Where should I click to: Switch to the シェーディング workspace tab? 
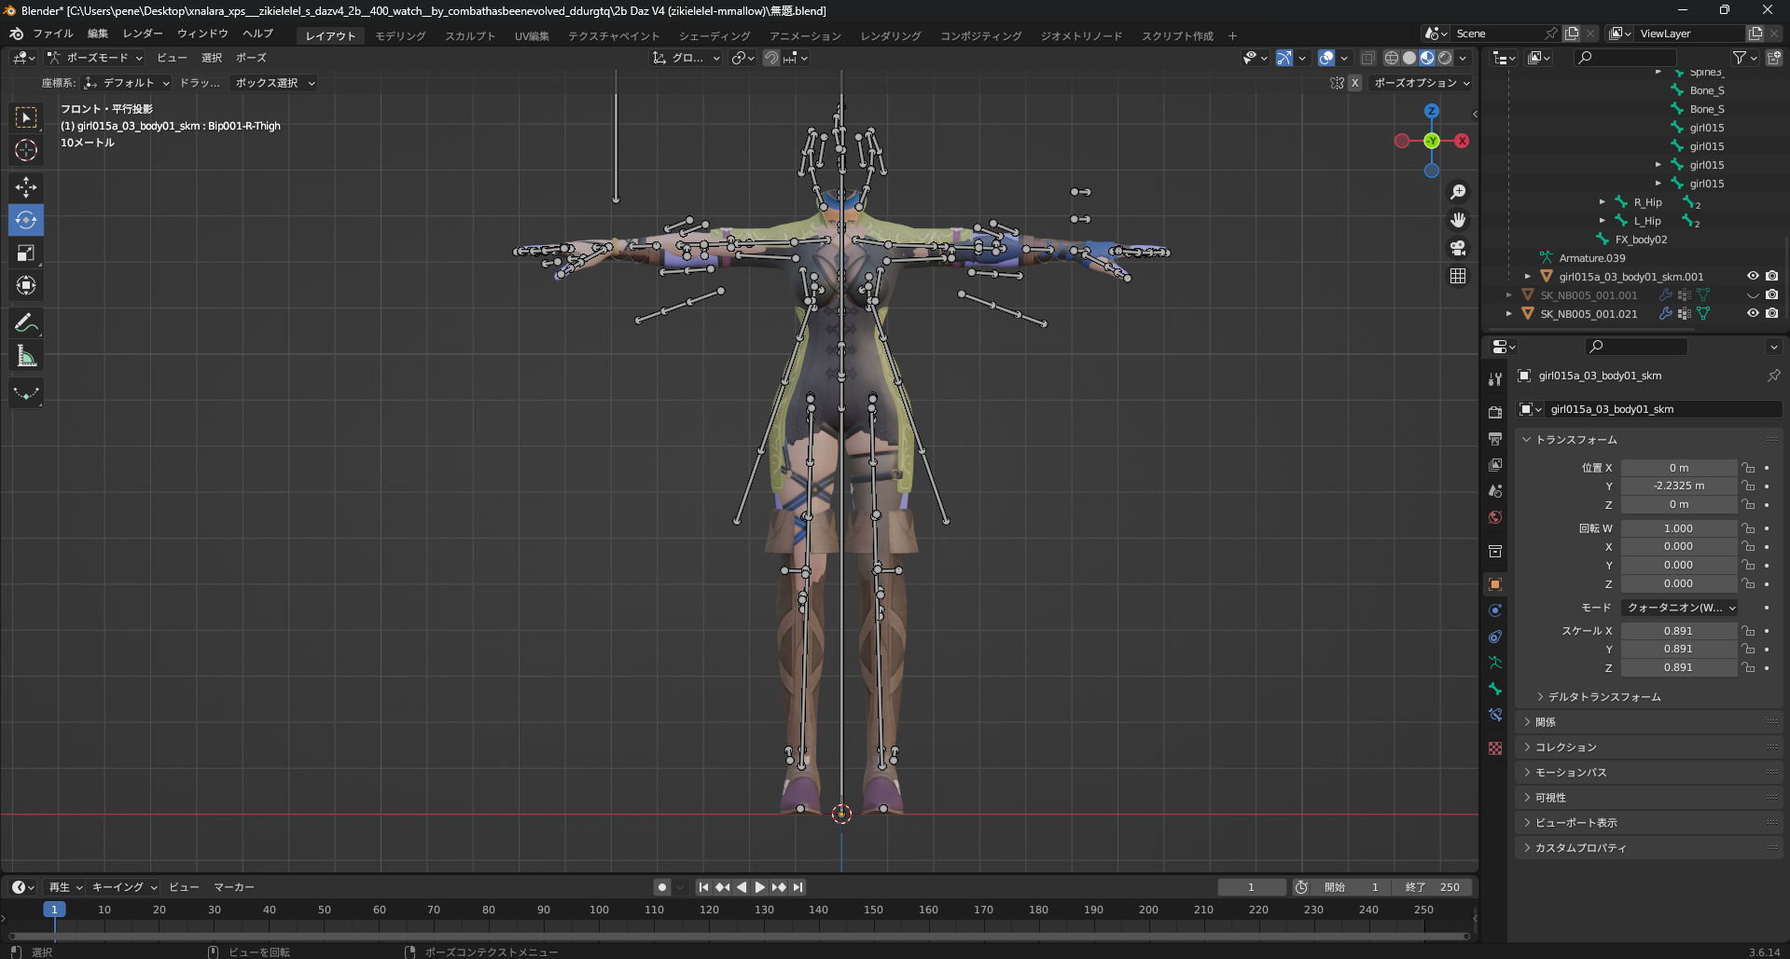[x=715, y=35]
